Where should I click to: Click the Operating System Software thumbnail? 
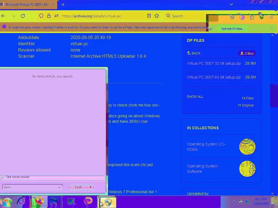pos(247,169)
